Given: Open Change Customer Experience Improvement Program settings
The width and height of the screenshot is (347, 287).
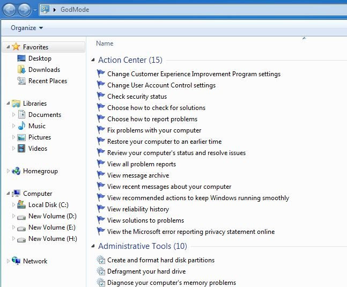Looking at the screenshot, I should click(194, 74).
